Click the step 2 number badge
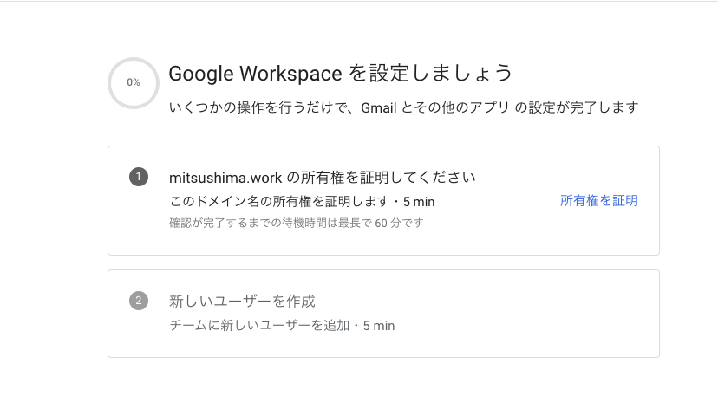Viewport: 718px width, 396px height. (x=138, y=301)
